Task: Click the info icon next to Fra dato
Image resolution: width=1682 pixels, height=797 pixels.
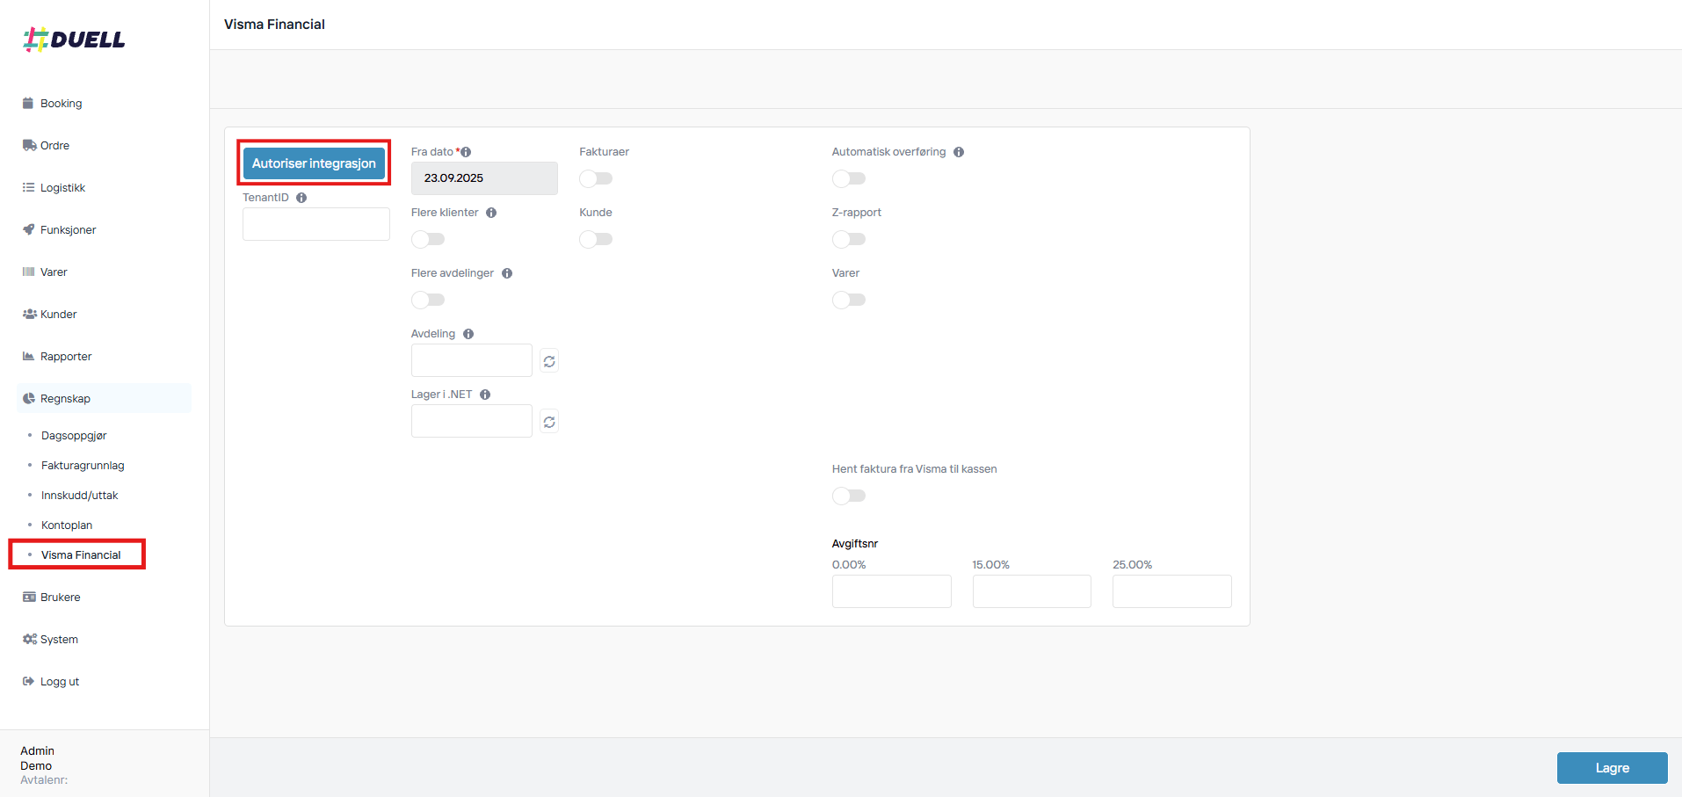Action: (x=466, y=152)
